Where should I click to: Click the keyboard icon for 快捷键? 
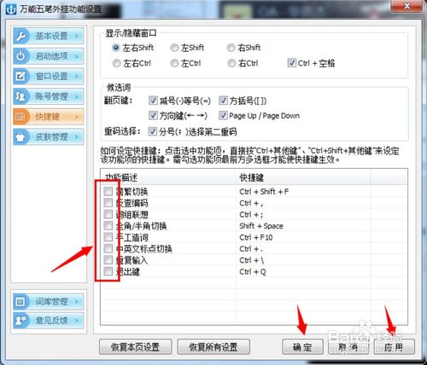[x=20, y=117]
